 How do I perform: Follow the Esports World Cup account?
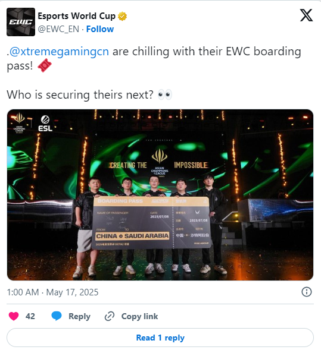(x=100, y=29)
